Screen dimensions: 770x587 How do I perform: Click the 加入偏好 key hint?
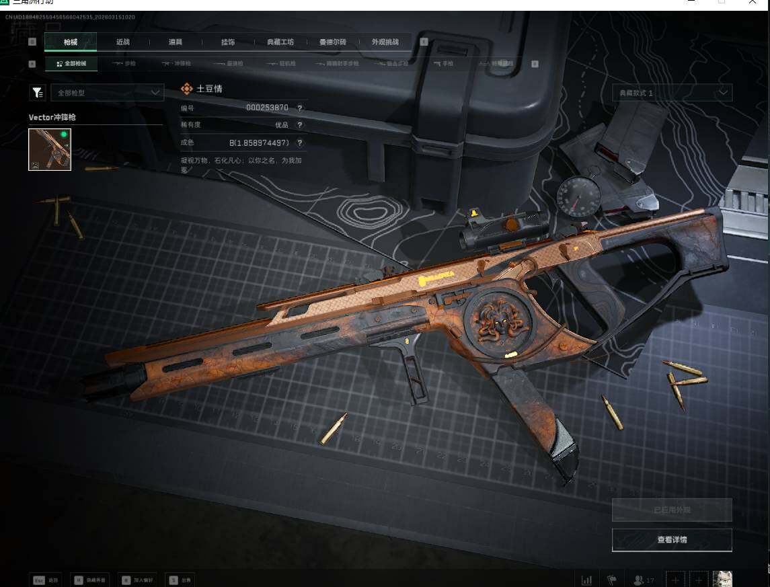[138, 580]
